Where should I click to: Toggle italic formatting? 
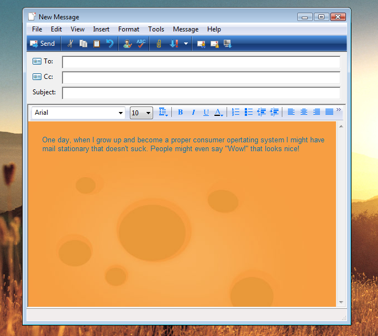click(x=193, y=112)
